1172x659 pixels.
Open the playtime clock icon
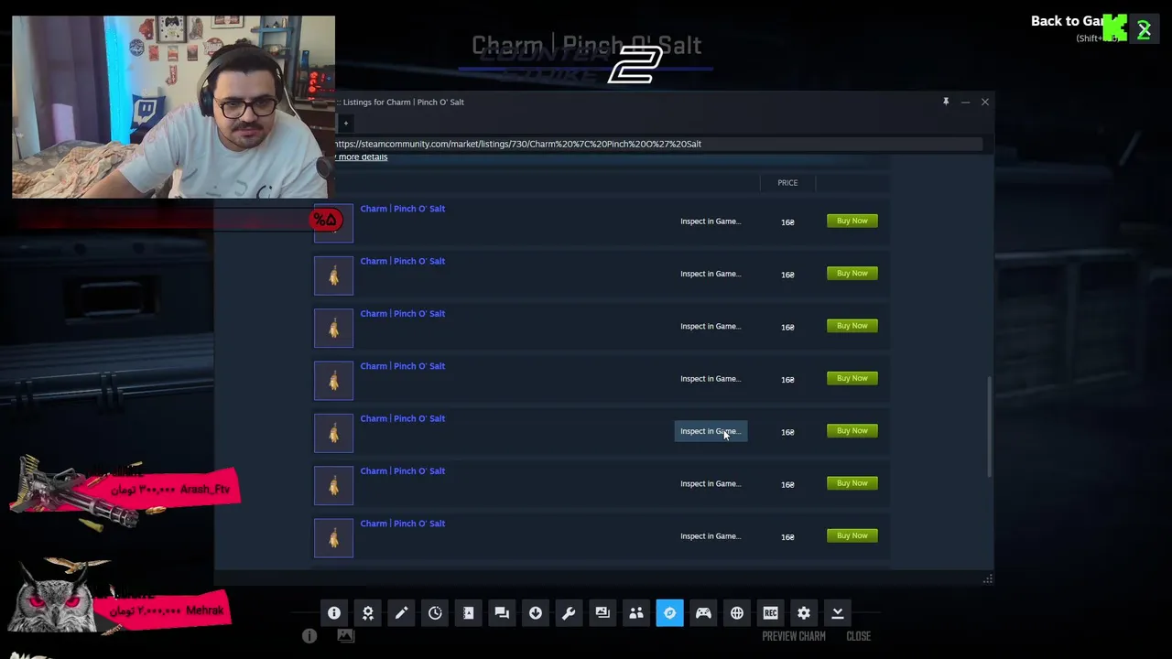pos(435,613)
